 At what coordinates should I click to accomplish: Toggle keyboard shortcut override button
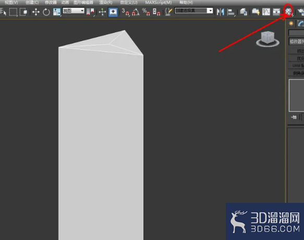click(113, 12)
